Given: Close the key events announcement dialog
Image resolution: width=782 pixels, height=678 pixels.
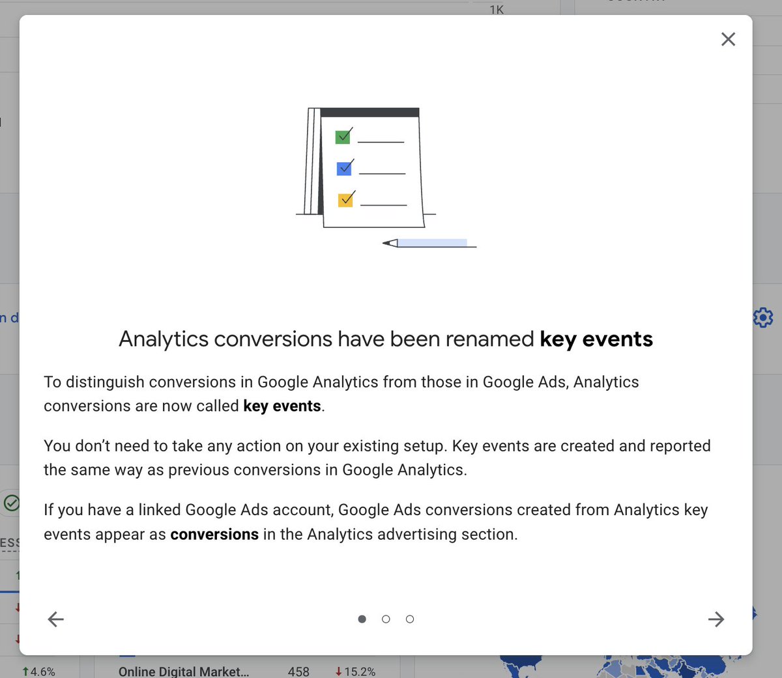Looking at the screenshot, I should tap(728, 39).
